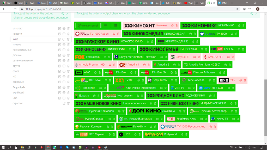Viewport: 267px width, 150px height.
Task: Delete the Кинохит channel
Action: point(177,26)
